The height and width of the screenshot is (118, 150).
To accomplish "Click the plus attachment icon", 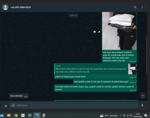I will pyautogui.click(x=6, y=106).
